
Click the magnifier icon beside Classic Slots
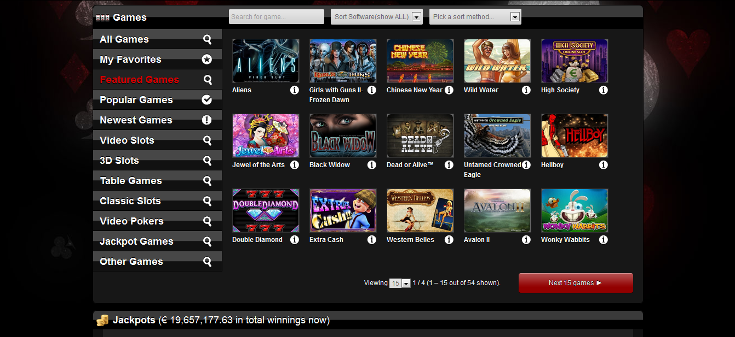pos(207,201)
